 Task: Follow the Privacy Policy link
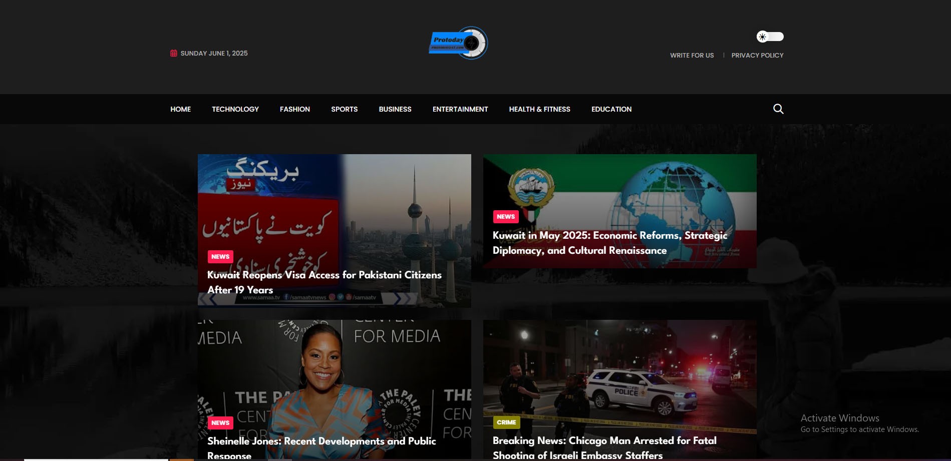coord(757,55)
